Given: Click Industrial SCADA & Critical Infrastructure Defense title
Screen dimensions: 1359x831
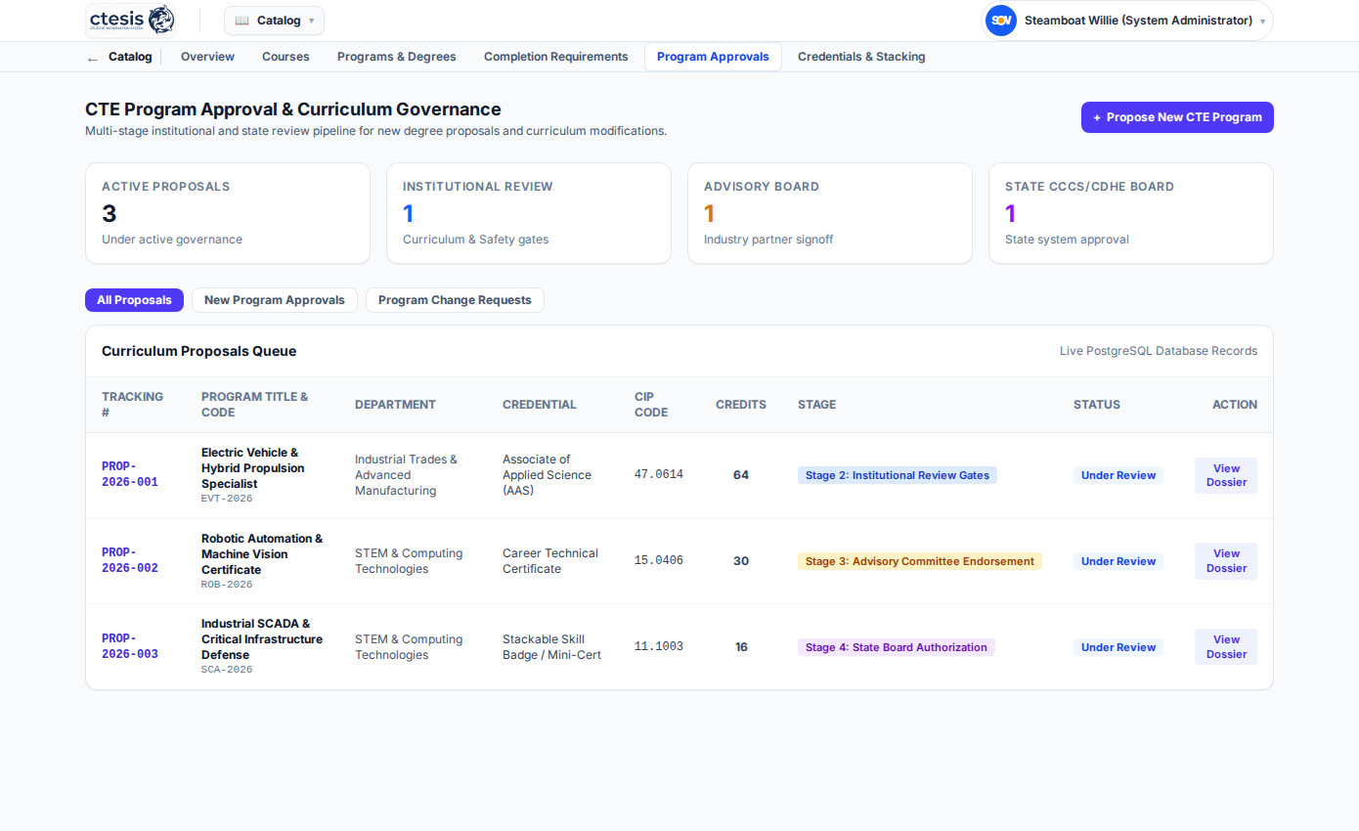Looking at the screenshot, I should click(x=262, y=639).
